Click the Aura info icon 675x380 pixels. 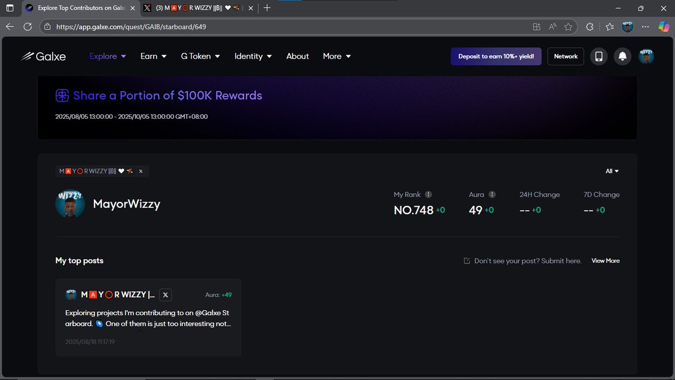492,195
